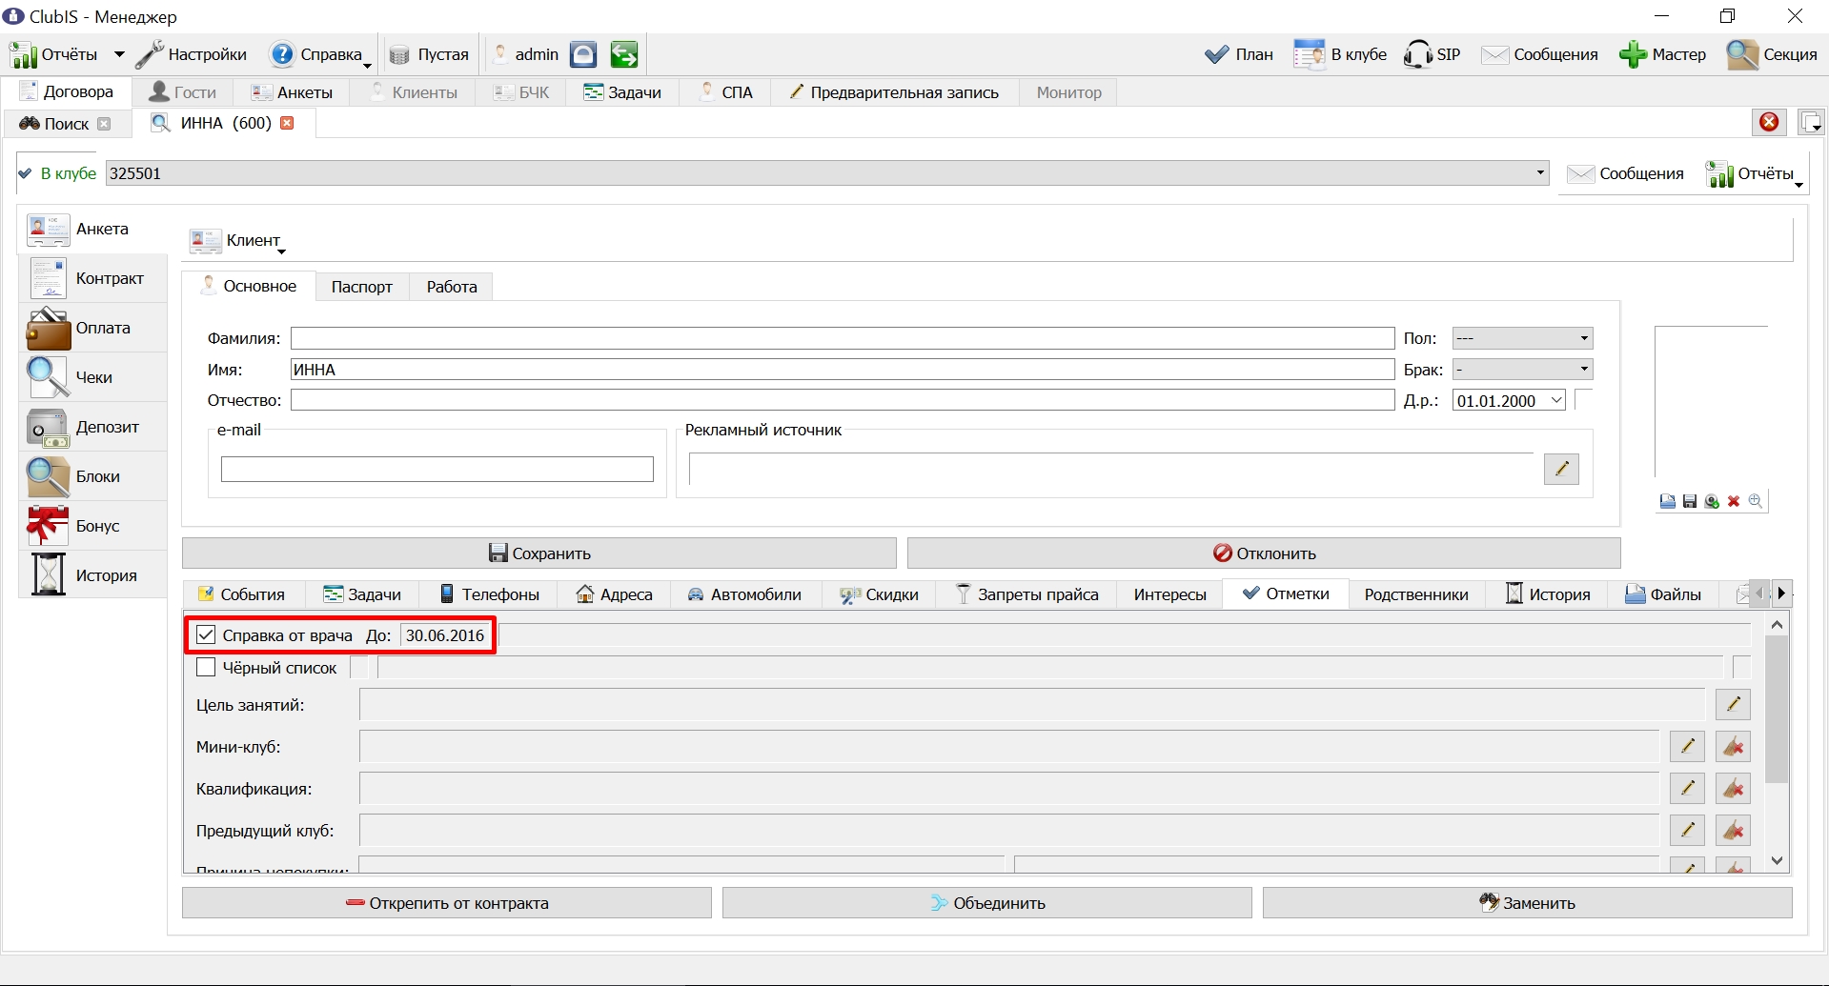Viewport: 1829px width, 986px height.
Task: Click the admin user button
Action: (x=525, y=54)
